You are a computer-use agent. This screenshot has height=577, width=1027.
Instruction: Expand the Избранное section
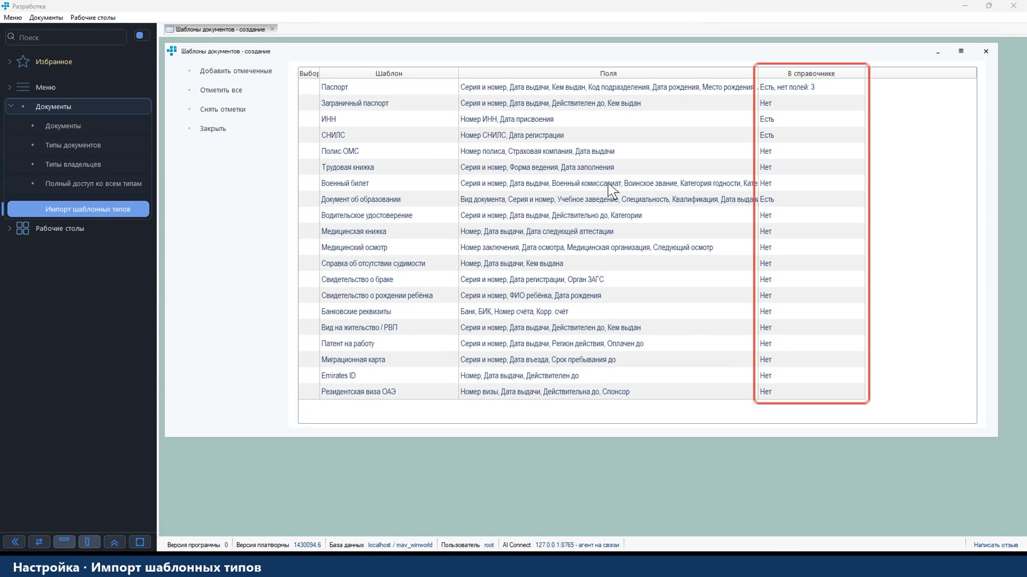tap(10, 62)
